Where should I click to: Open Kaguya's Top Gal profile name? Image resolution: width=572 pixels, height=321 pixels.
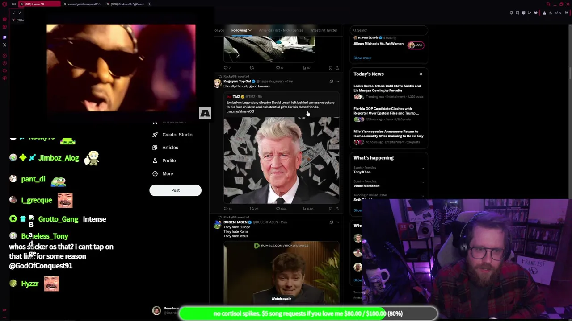[x=237, y=82]
